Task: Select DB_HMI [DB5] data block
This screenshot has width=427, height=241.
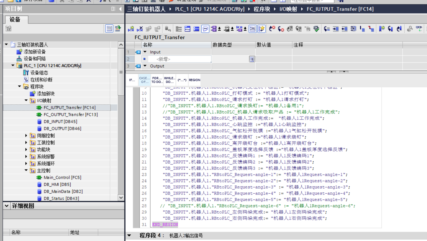Action: (x=57, y=185)
